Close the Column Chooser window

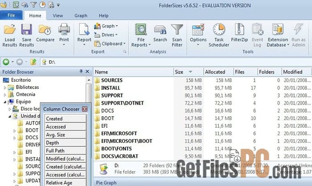coord(85,109)
